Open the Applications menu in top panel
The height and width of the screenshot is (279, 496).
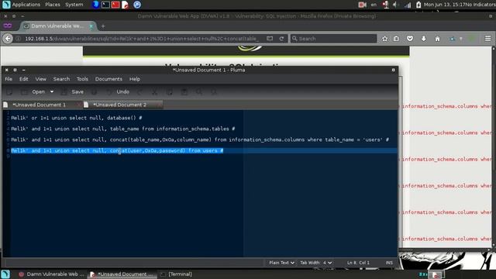[x=26, y=5]
